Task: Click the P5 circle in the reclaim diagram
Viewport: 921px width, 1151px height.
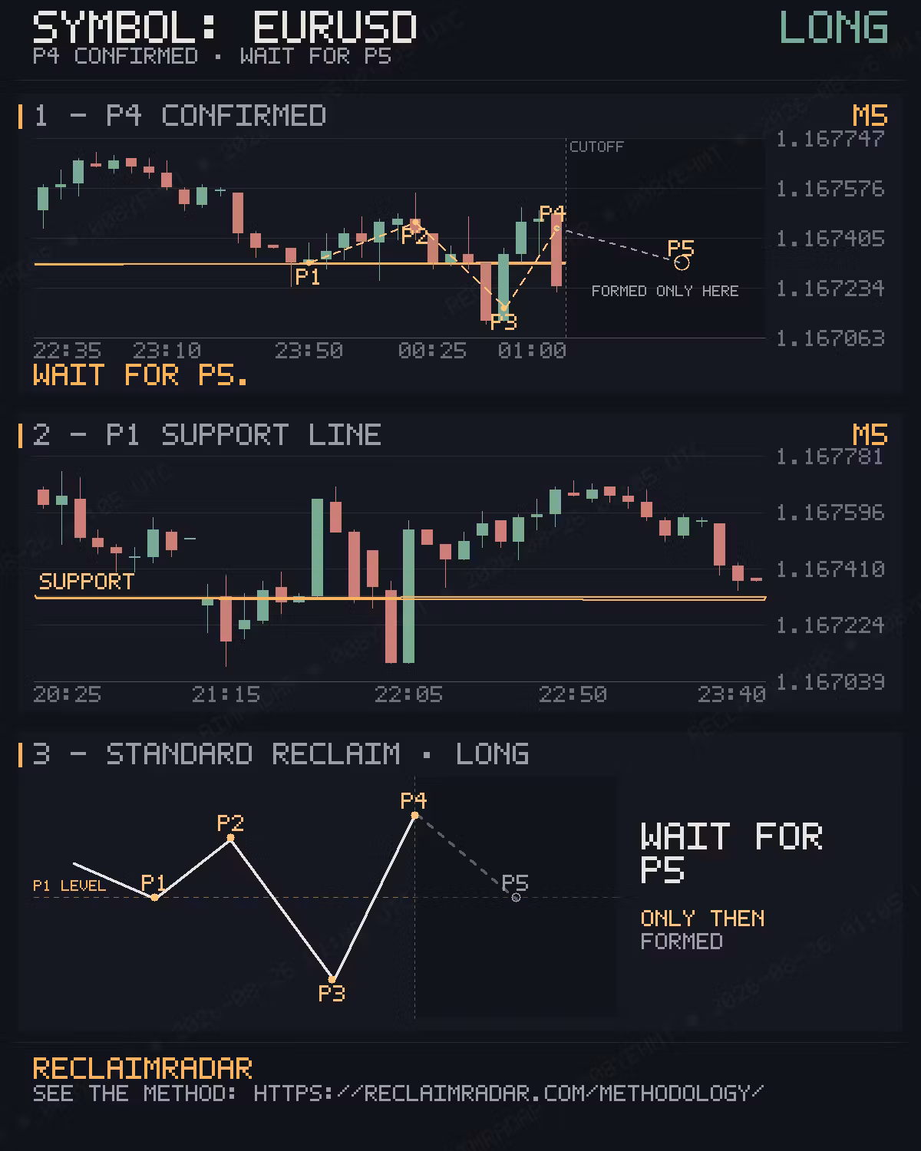Action: coord(516,897)
